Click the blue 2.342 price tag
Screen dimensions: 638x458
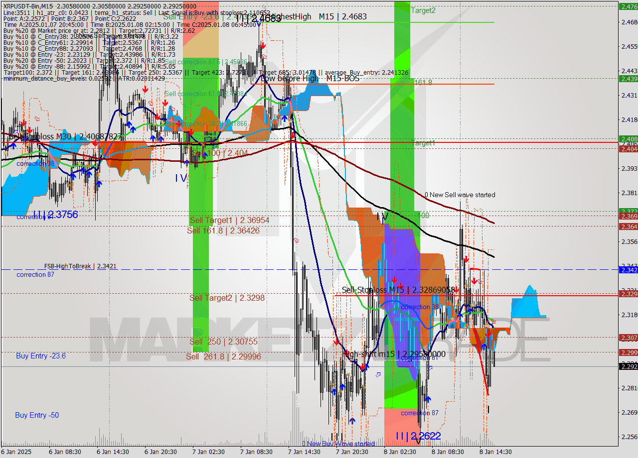(x=628, y=270)
